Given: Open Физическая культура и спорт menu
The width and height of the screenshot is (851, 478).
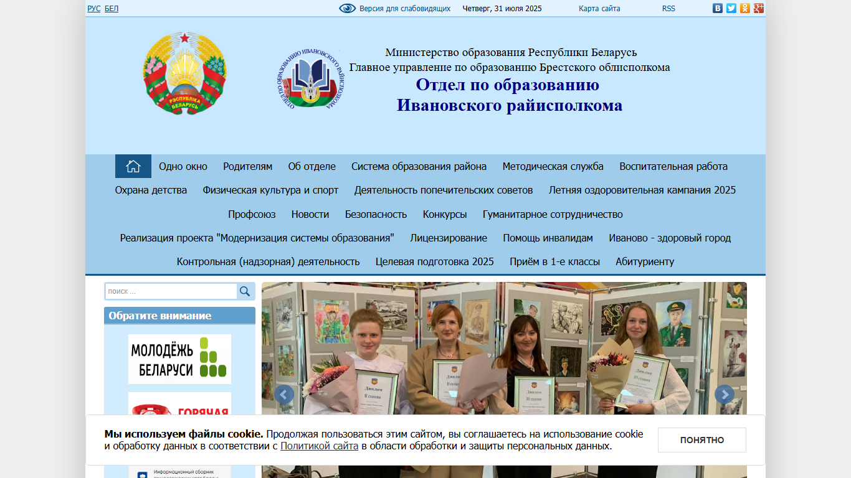Looking at the screenshot, I should tap(270, 190).
